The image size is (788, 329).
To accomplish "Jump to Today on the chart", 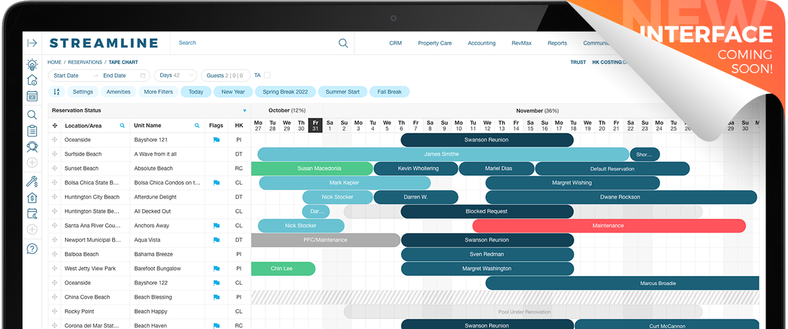I will pos(196,92).
